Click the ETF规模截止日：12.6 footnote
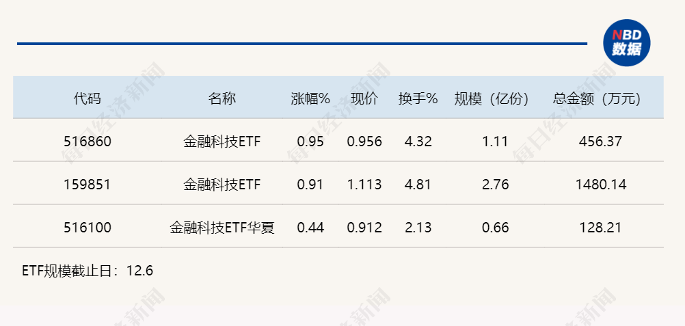 click(x=88, y=271)
